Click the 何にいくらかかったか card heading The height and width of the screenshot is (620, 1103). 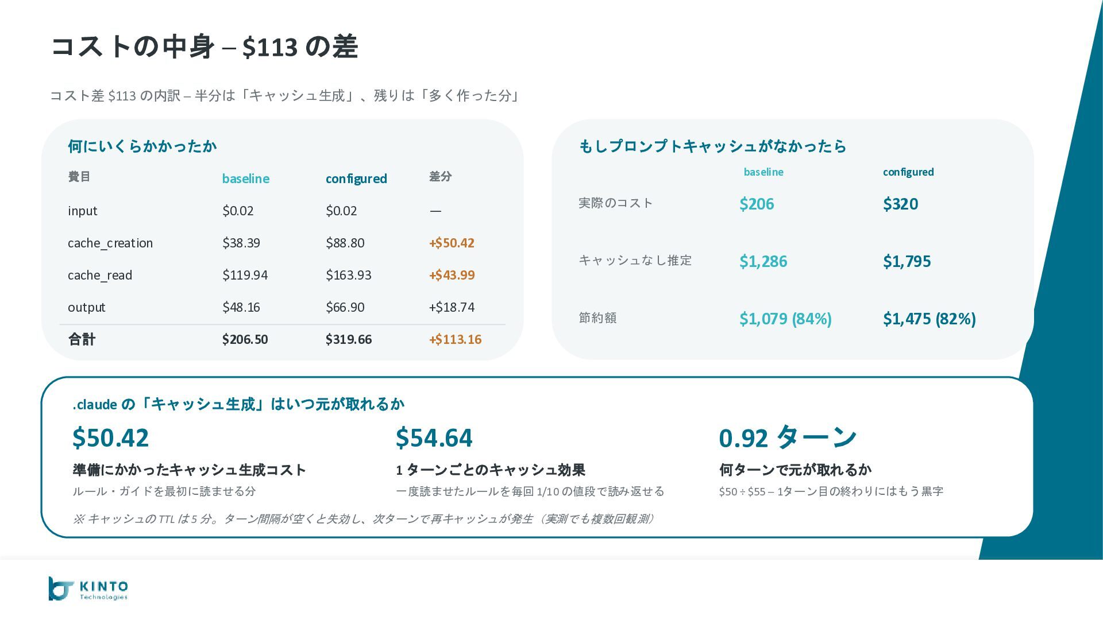click(142, 146)
